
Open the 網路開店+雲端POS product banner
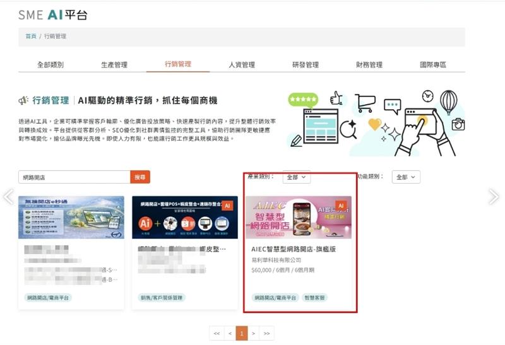185,217
